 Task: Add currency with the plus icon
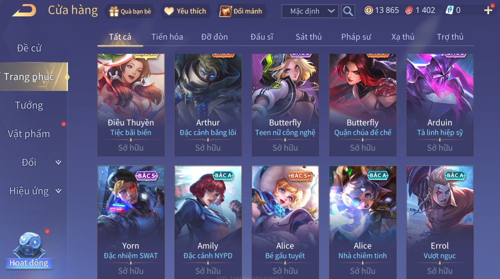click(488, 10)
